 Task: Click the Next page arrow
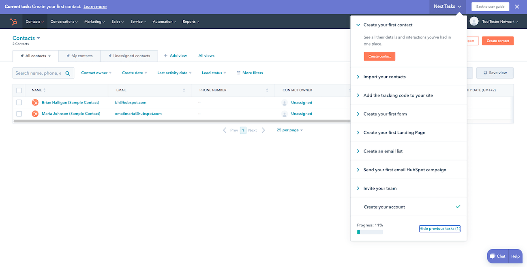tap(263, 130)
